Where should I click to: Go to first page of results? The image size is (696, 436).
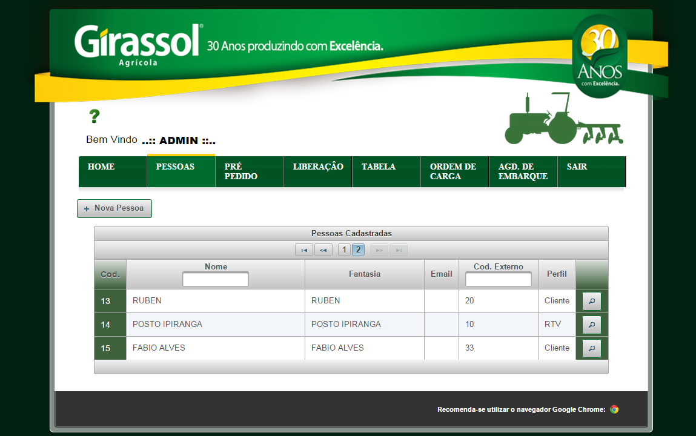(304, 250)
